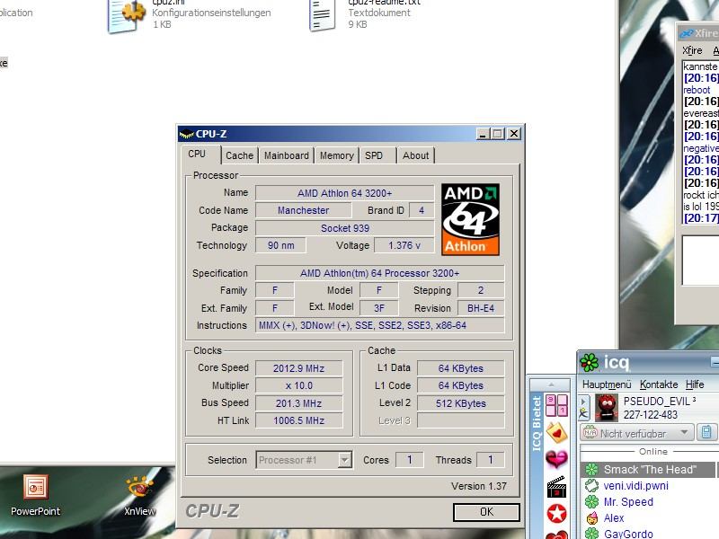Click the Xfire logo icon in title bar
The image size is (719, 539).
coord(687,33)
